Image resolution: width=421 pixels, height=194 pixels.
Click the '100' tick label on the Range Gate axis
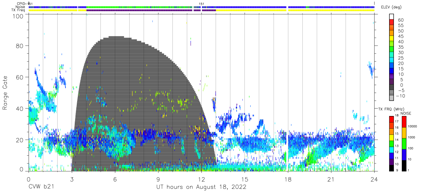click(19, 16)
